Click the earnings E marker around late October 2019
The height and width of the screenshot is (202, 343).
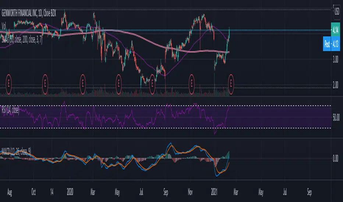click(x=45, y=84)
